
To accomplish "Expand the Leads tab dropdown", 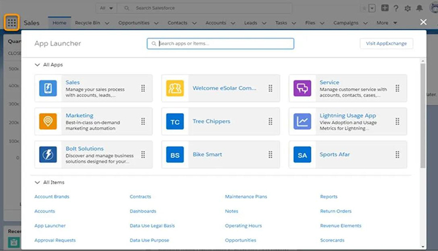I will coord(264,23).
